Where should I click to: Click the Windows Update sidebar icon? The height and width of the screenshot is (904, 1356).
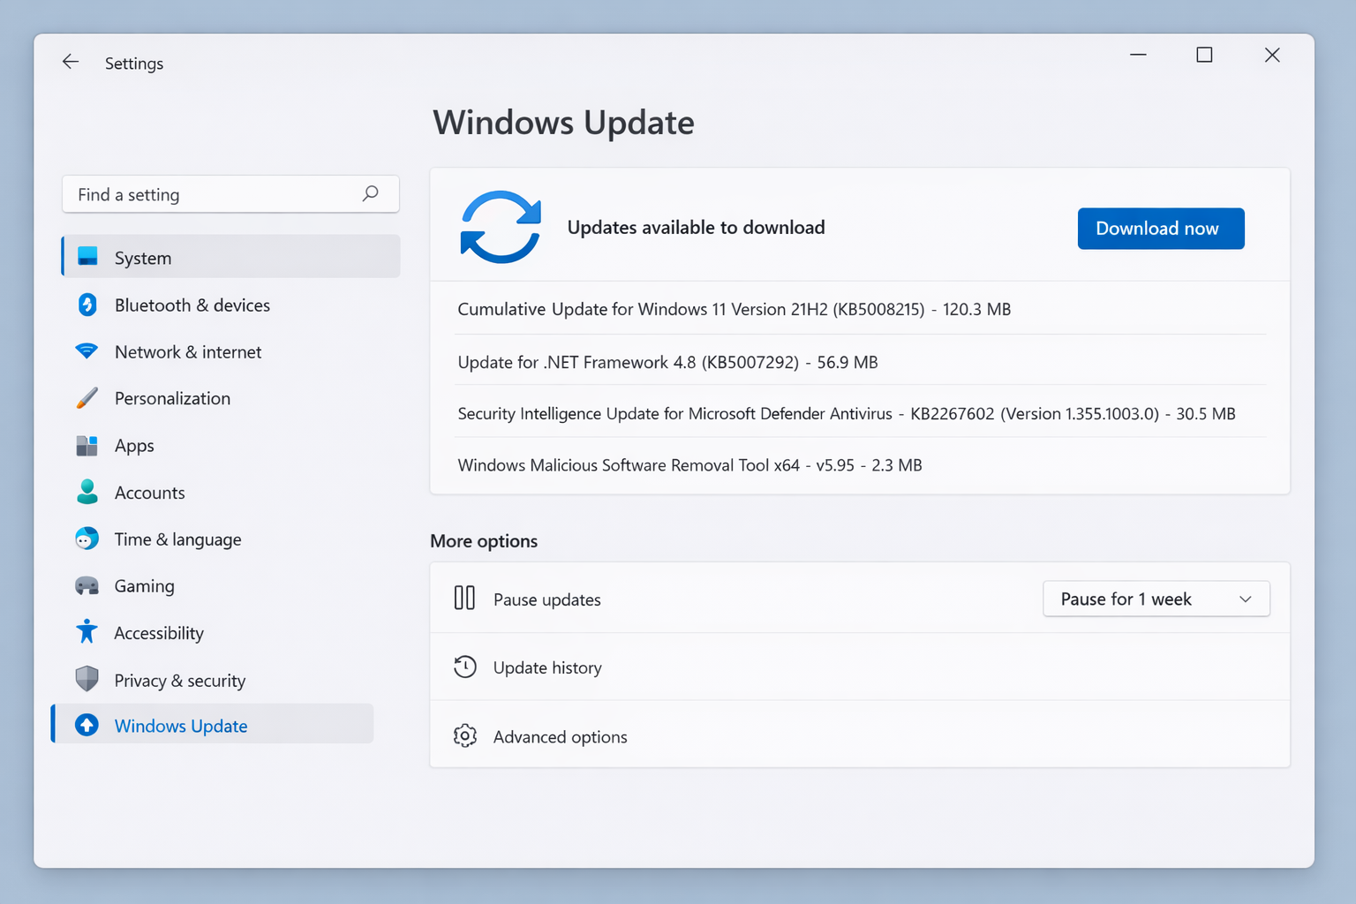[x=87, y=725]
